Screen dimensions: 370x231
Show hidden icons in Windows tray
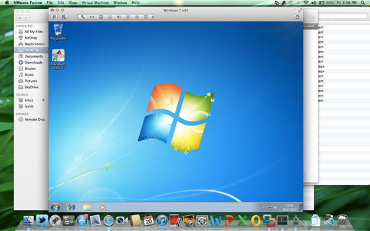coord(264,207)
